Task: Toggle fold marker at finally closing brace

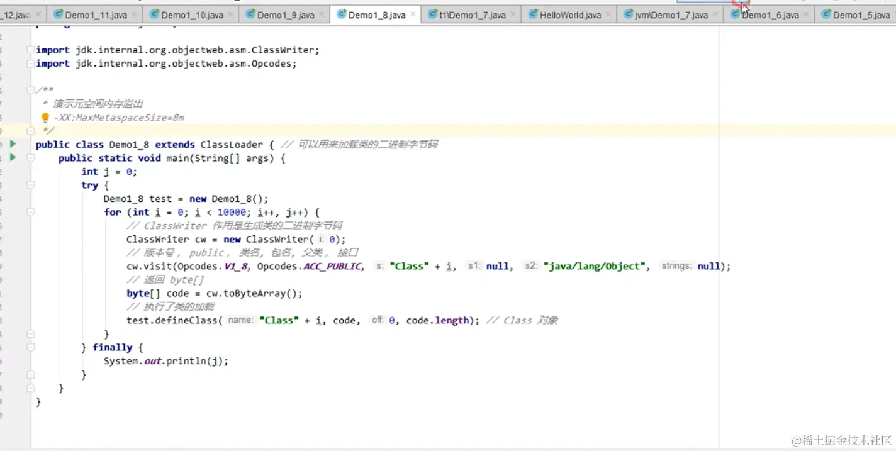Action: coord(31,374)
